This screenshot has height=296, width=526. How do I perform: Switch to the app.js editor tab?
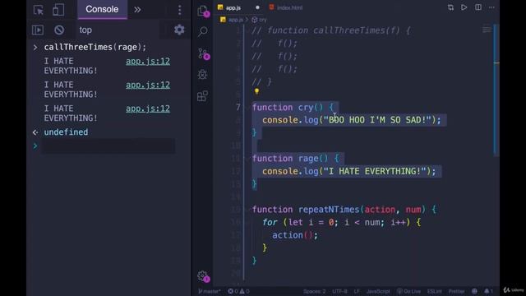point(233,7)
